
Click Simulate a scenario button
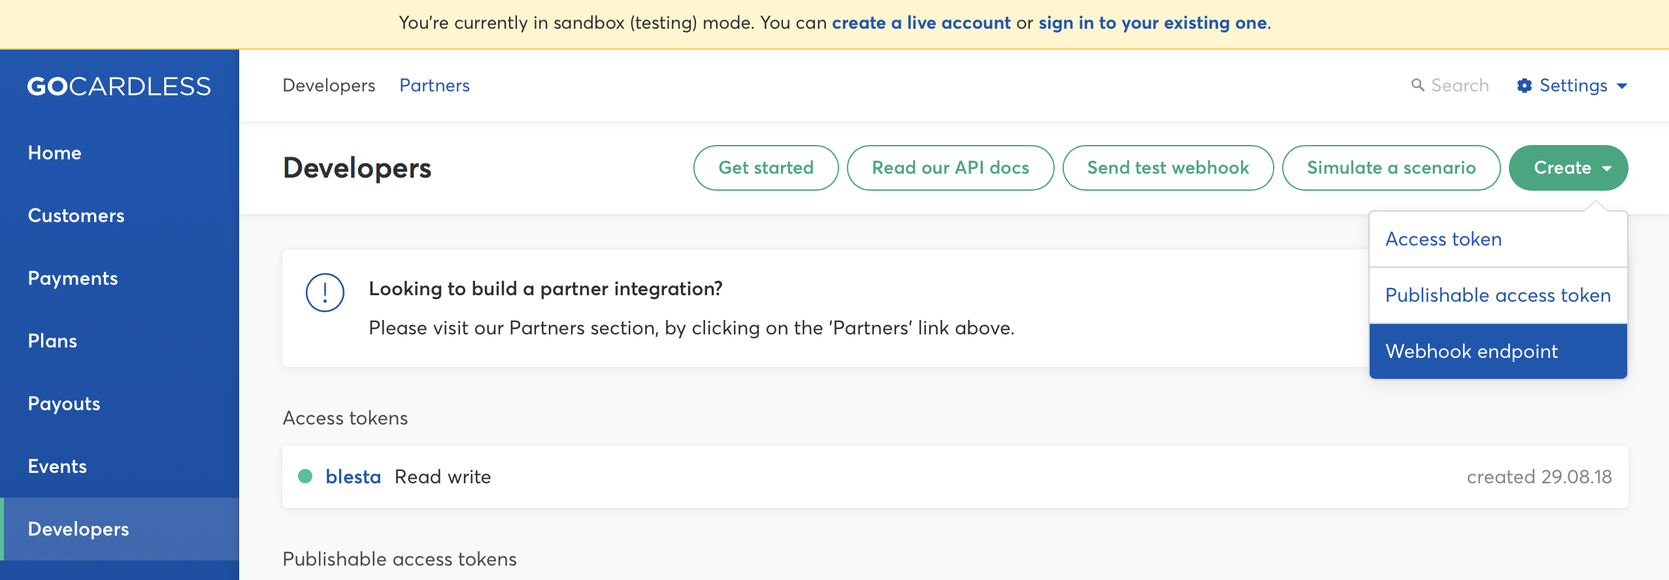coord(1391,168)
